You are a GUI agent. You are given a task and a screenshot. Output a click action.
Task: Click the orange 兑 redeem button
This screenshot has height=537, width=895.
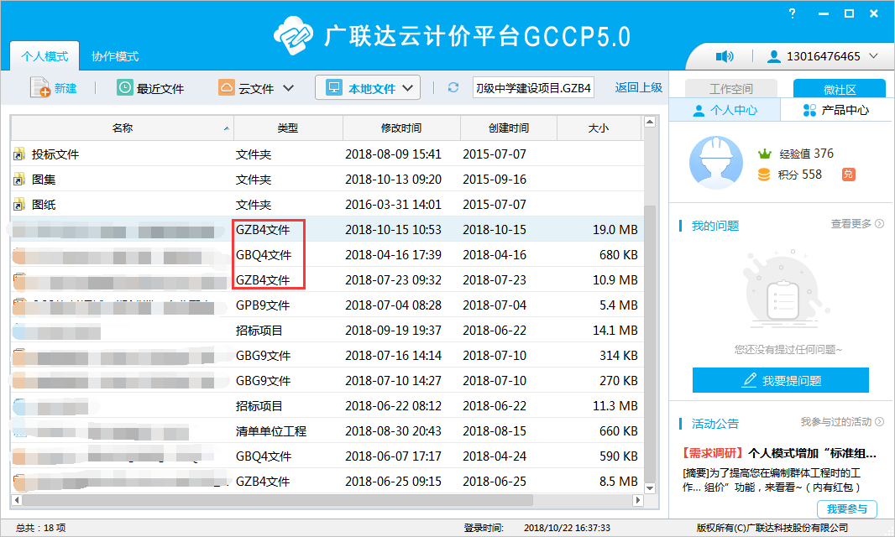(x=848, y=174)
